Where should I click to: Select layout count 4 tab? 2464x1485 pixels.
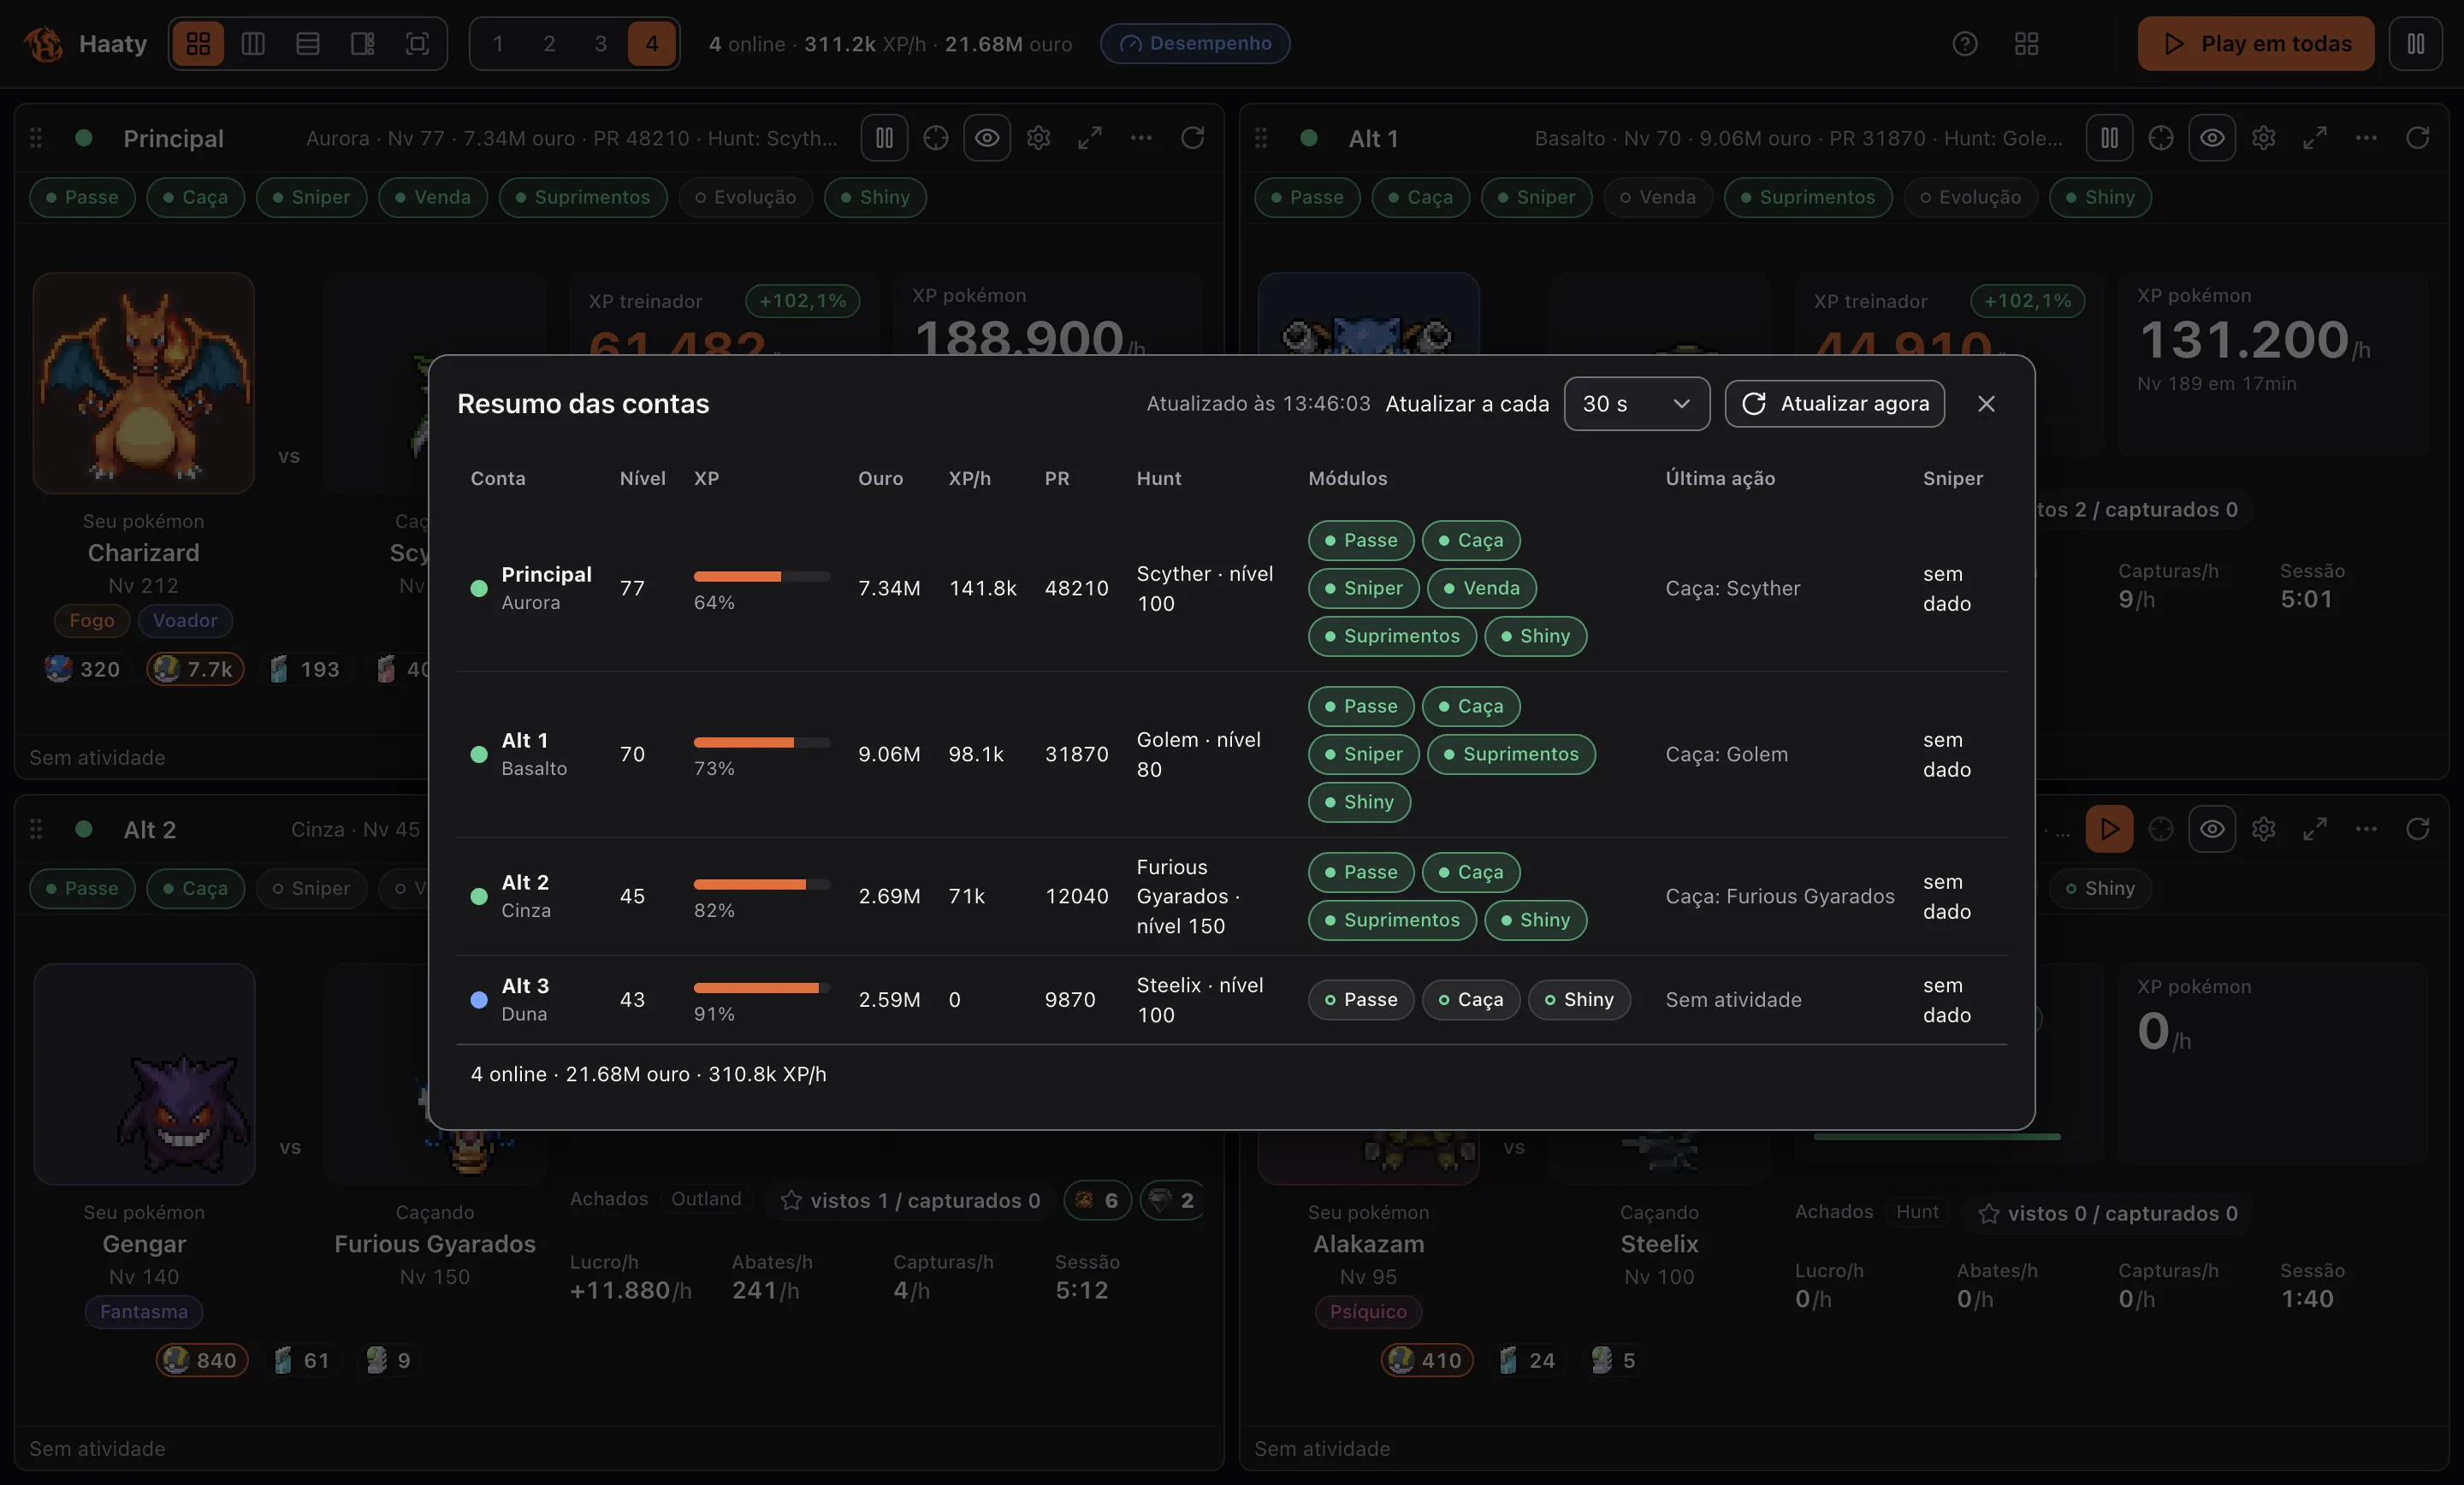652,43
